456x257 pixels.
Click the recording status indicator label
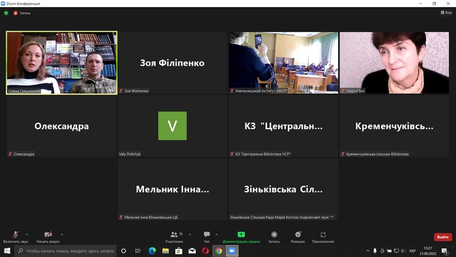pos(22,13)
